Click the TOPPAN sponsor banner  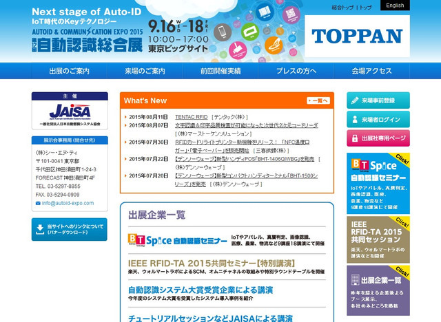357,36
